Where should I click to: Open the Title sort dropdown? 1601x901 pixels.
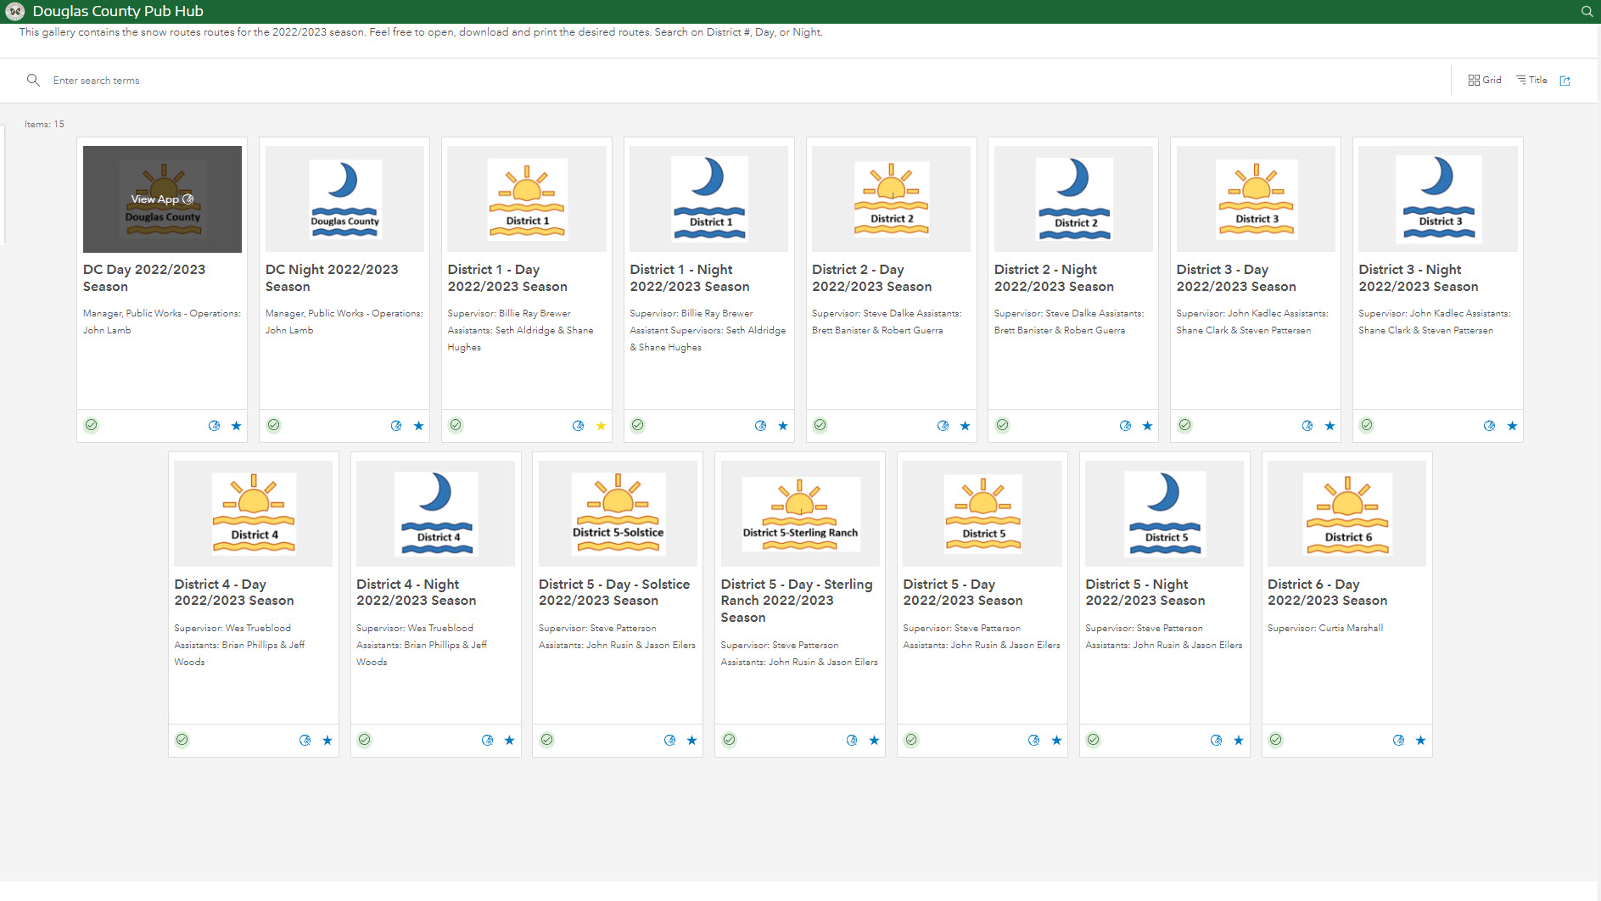(1531, 80)
